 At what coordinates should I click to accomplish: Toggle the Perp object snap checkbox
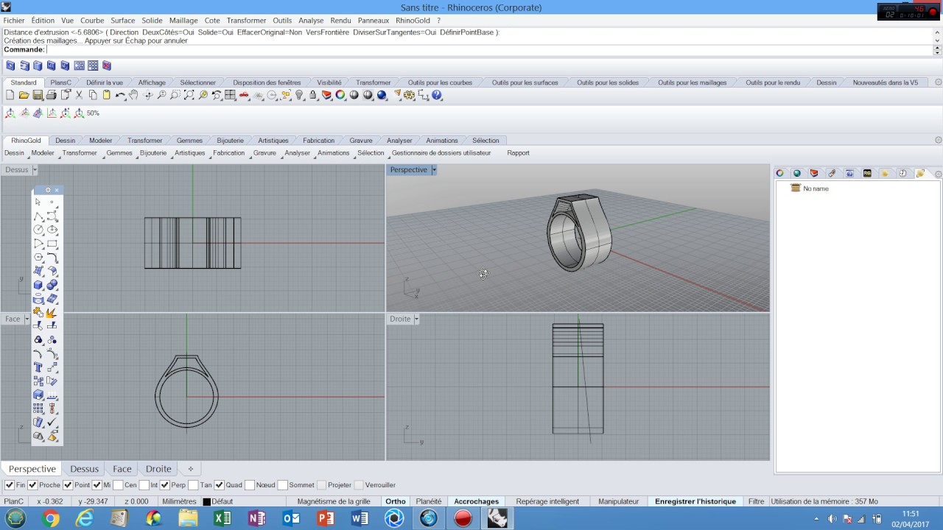165,485
